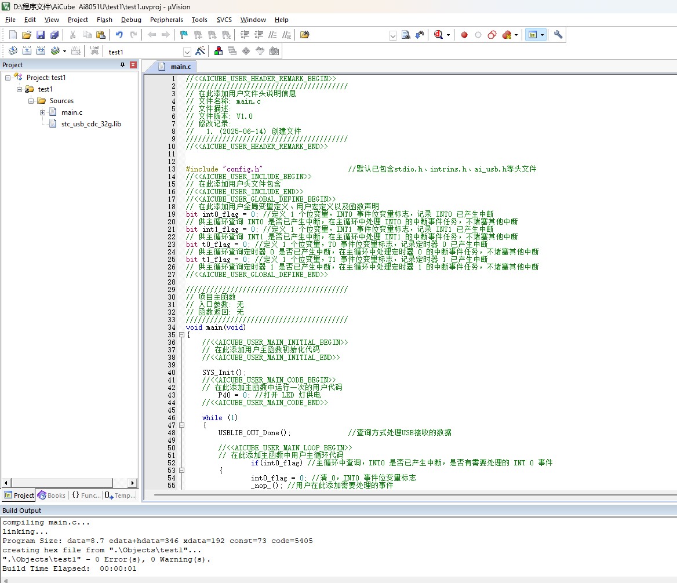Screen dimensions: 677x583
Task: Save all files using the multi-floppy icon
Action: pos(54,35)
